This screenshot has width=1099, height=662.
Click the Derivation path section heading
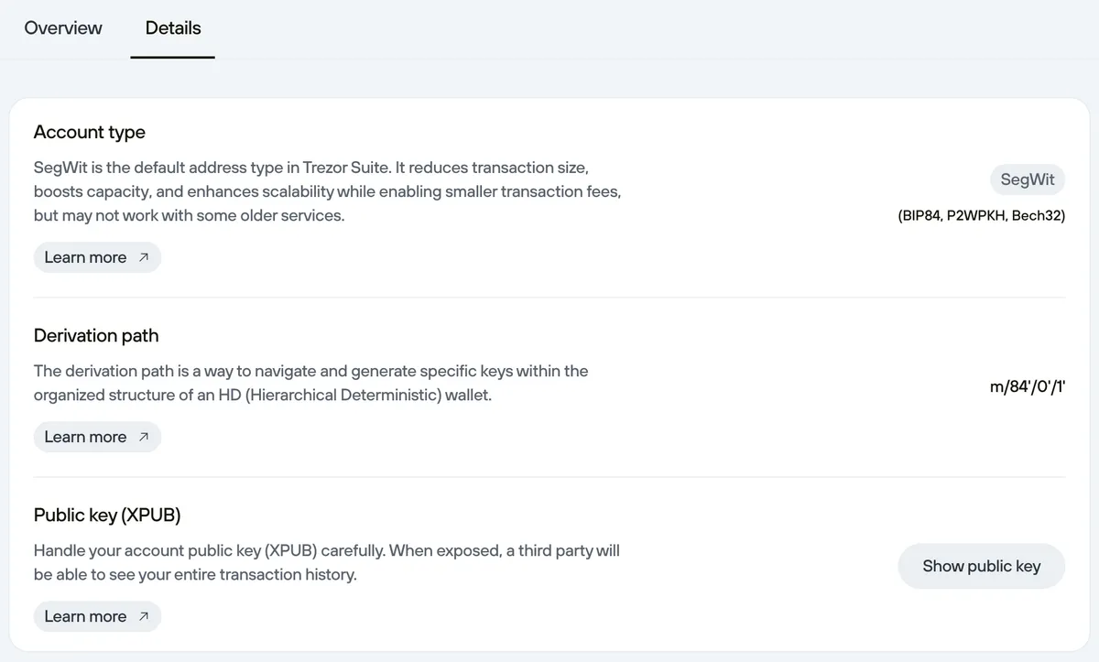[95, 335]
